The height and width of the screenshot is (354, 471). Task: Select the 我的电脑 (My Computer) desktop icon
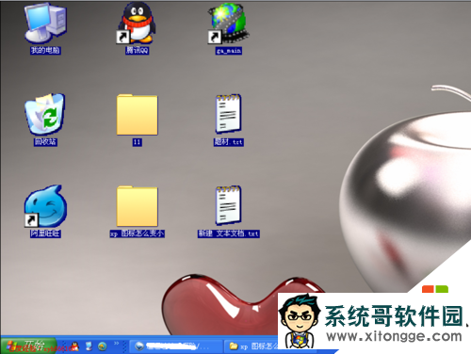[45, 24]
